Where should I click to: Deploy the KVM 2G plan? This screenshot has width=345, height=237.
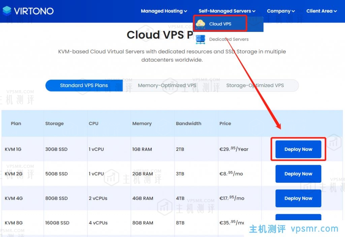point(298,174)
